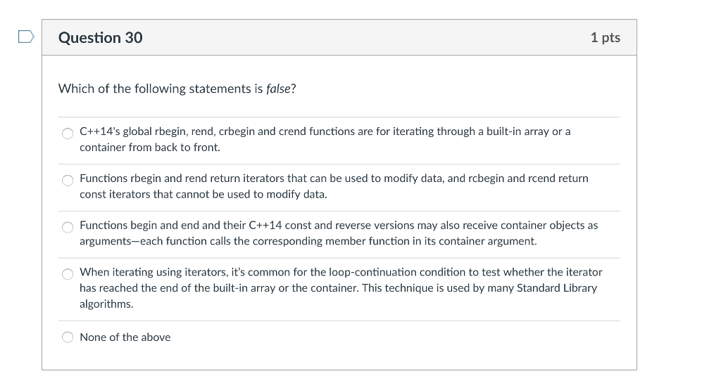Click the None of the above label text
The width and height of the screenshot is (721, 376).
(x=125, y=337)
